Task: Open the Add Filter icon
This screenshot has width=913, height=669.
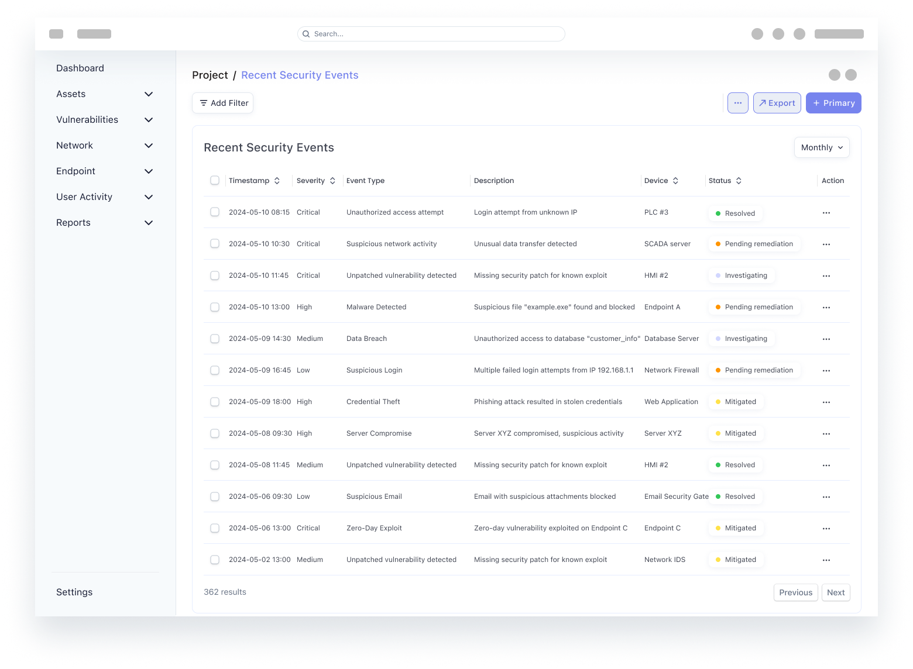Action: click(x=204, y=103)
